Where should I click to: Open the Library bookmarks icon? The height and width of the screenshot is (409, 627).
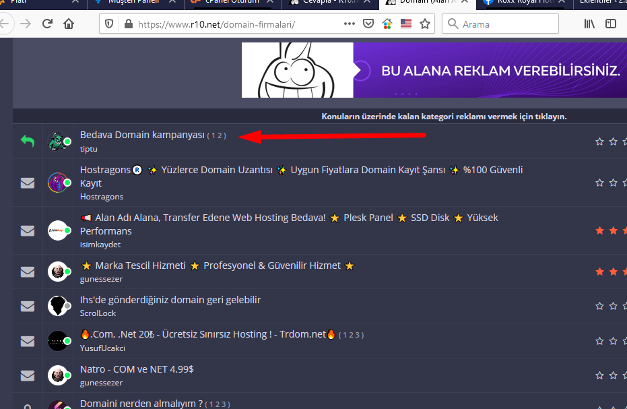pos(589,24)
